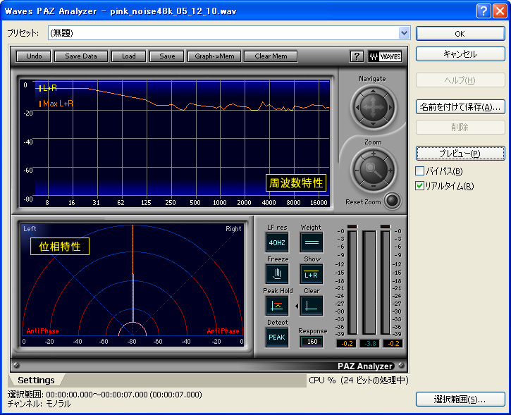Select the Settings tab
The height and width of the screenshot is (415, 511).
[36, 380]
